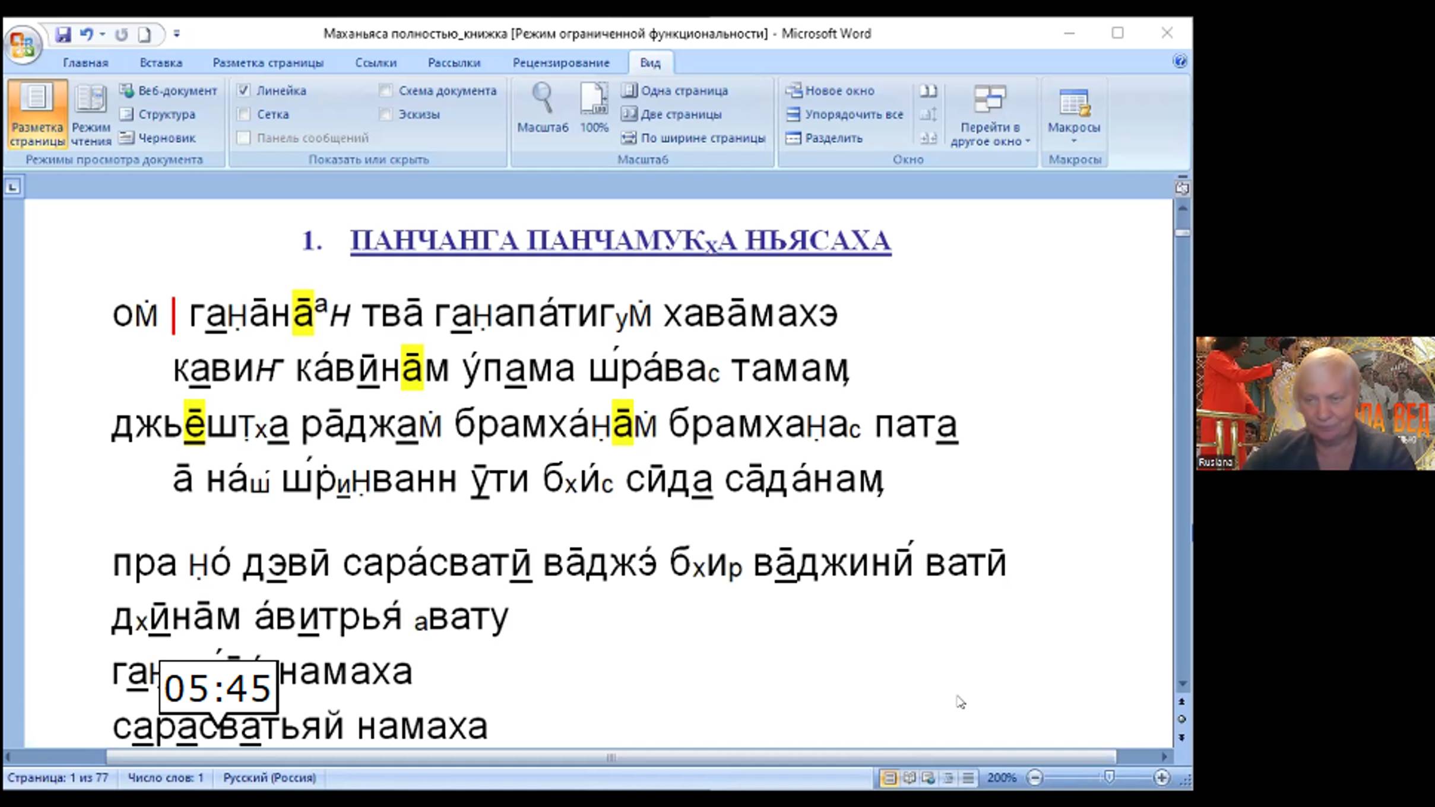1435x807 pixels.
Task: Switch to the Рецензирование tab
Action: (560, 63)
